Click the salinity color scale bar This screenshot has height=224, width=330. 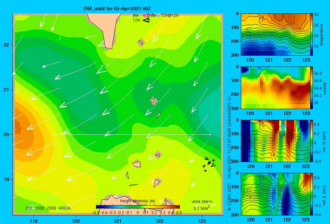pos(311,88)
